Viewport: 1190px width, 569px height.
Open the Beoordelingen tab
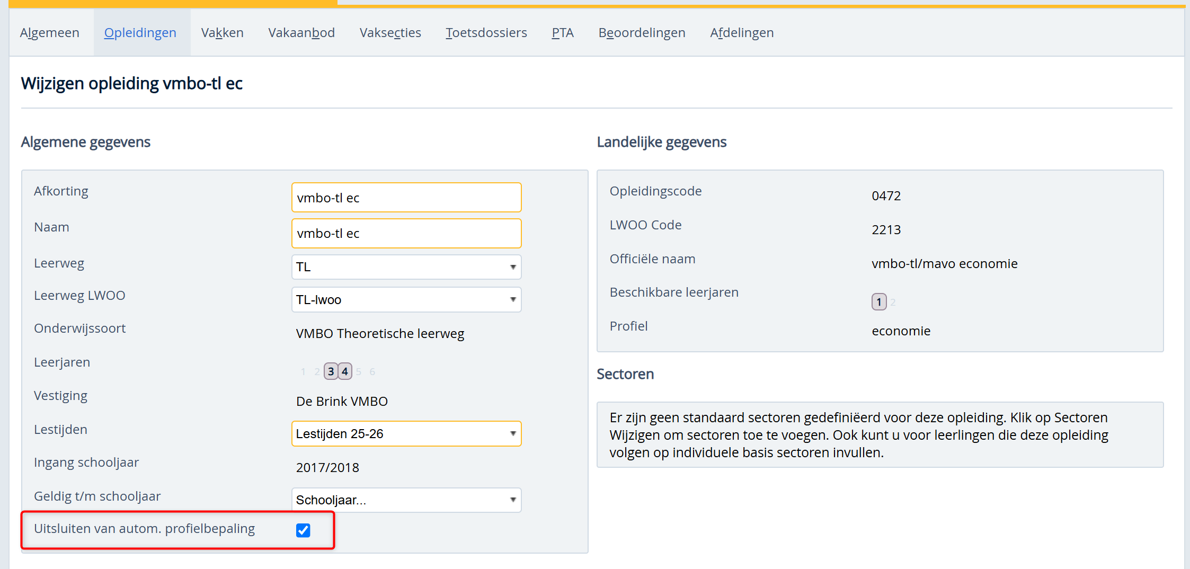tap(642, 33)
